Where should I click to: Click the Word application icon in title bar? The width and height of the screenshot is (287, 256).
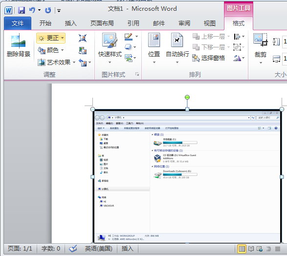(x=8, y=10)
